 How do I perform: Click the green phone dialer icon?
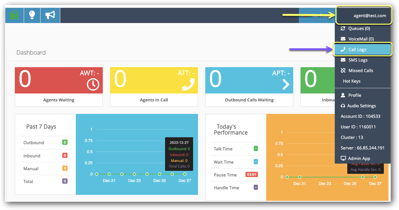14,15
